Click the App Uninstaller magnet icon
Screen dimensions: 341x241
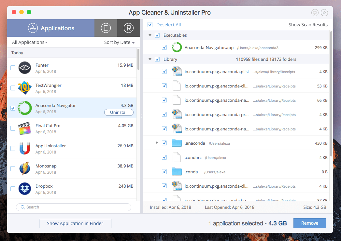pos(25,148)
